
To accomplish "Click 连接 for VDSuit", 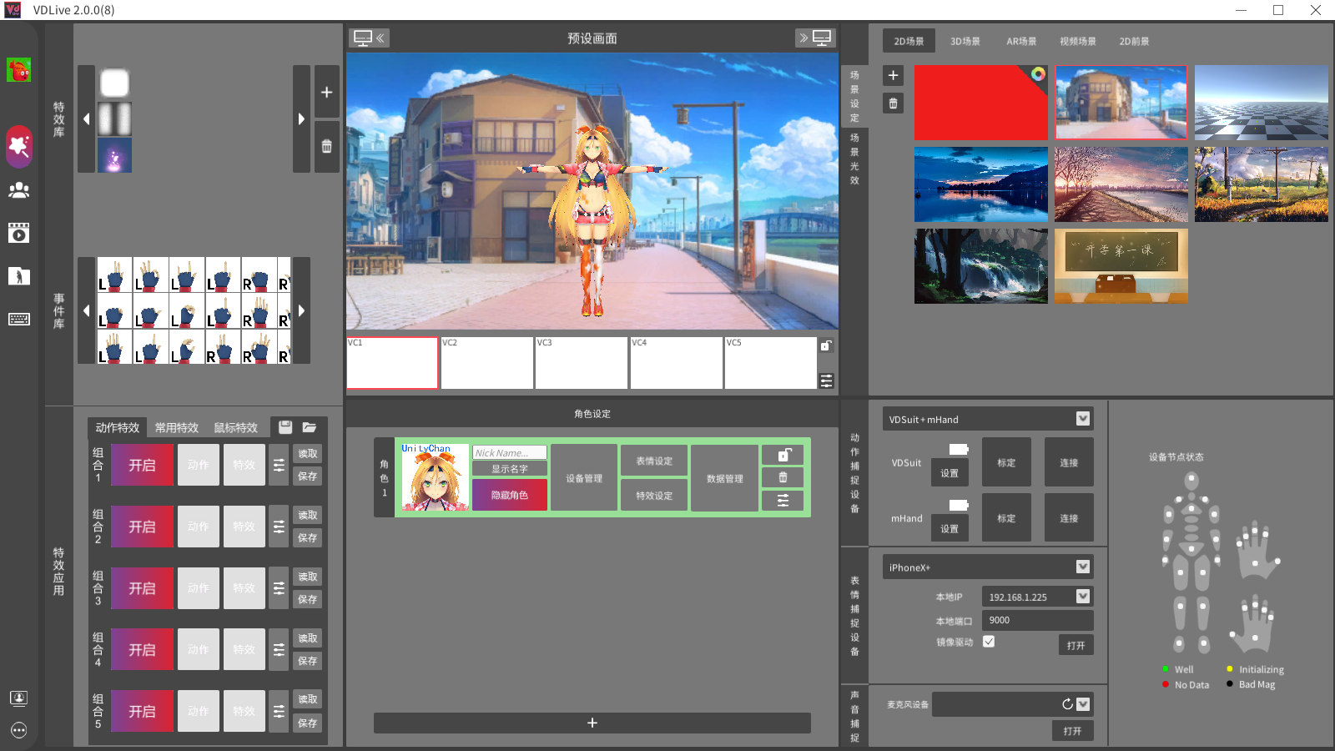I will 1069,462.
